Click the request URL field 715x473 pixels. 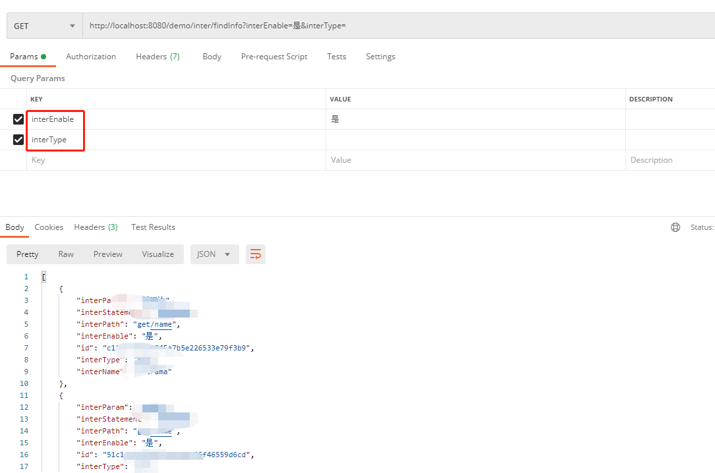point(399,26)
